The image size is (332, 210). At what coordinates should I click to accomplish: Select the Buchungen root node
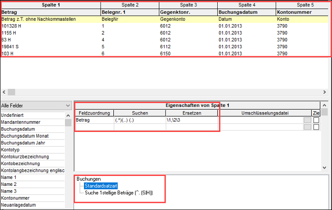89,179
